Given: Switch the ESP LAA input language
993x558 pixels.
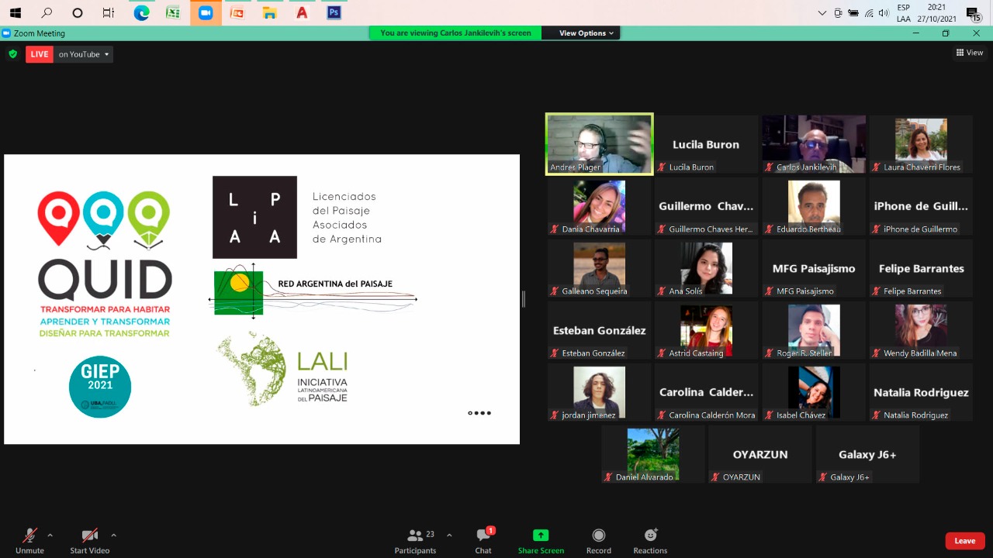Looking at the screenshot, I should tap(904, 13).
